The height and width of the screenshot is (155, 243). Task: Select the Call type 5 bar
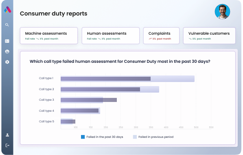tap(68, 122)
